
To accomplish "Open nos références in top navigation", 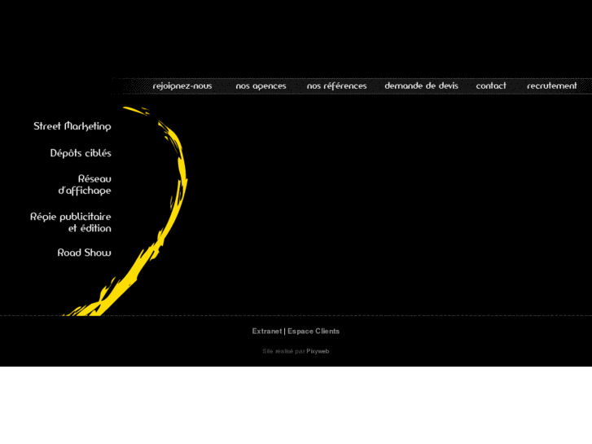I will (x=336, y=86).
